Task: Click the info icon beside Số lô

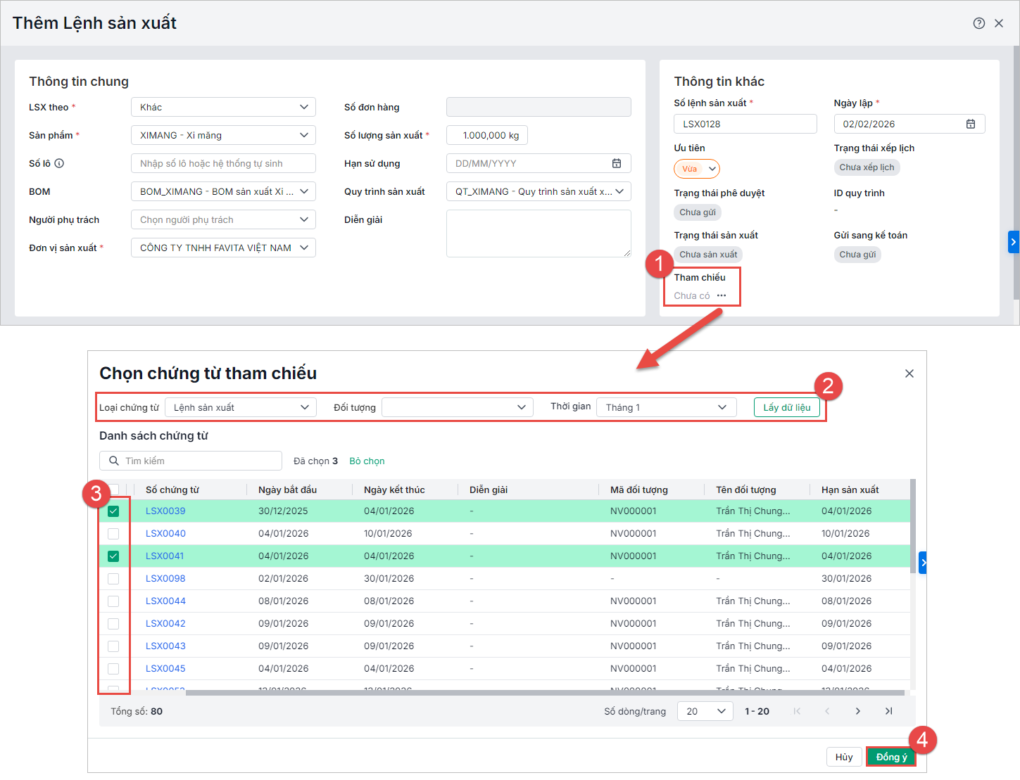Action: pos(59,163)
